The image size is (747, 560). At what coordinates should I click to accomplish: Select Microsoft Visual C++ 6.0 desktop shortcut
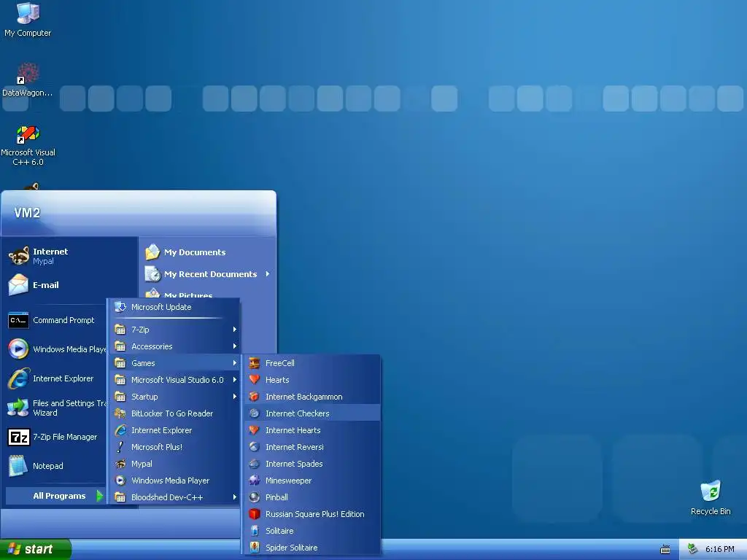click(28, 134)
